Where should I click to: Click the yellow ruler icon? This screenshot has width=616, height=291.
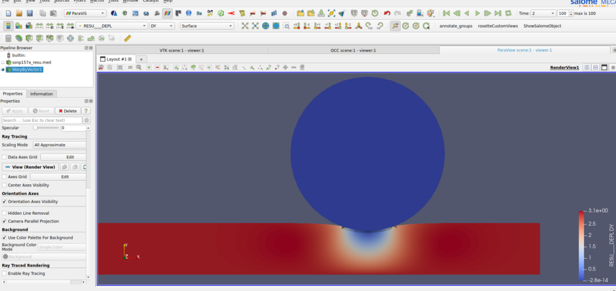coord(127,38)
